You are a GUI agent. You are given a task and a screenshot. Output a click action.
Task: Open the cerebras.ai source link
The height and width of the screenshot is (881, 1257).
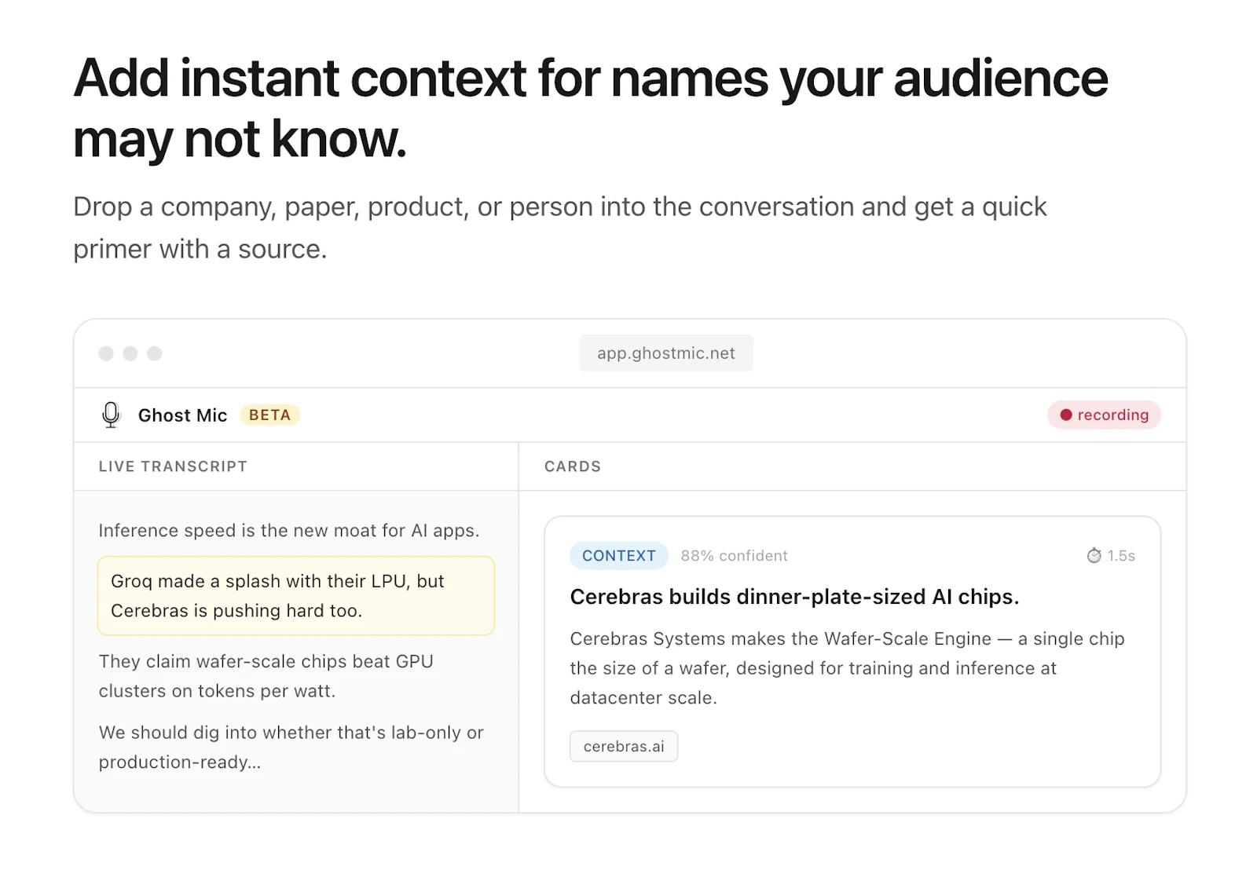click(624, 746)
